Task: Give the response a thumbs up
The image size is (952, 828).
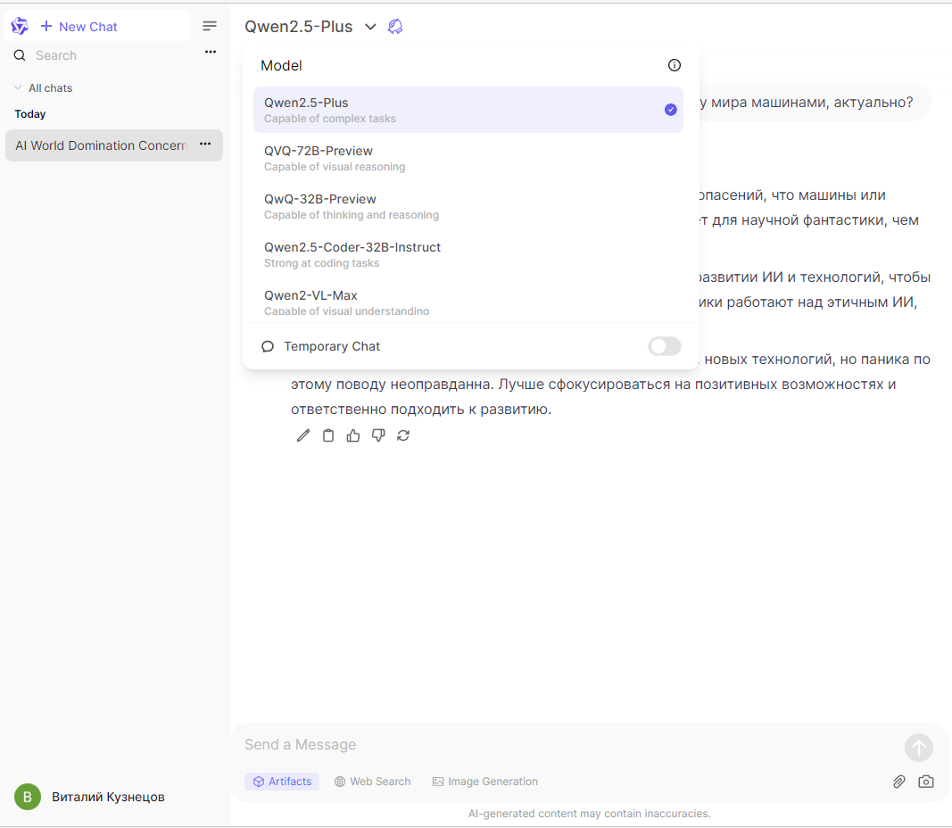Action: 352,435
